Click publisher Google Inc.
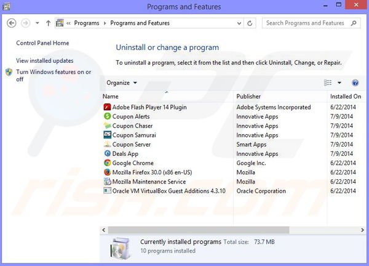 251,163
